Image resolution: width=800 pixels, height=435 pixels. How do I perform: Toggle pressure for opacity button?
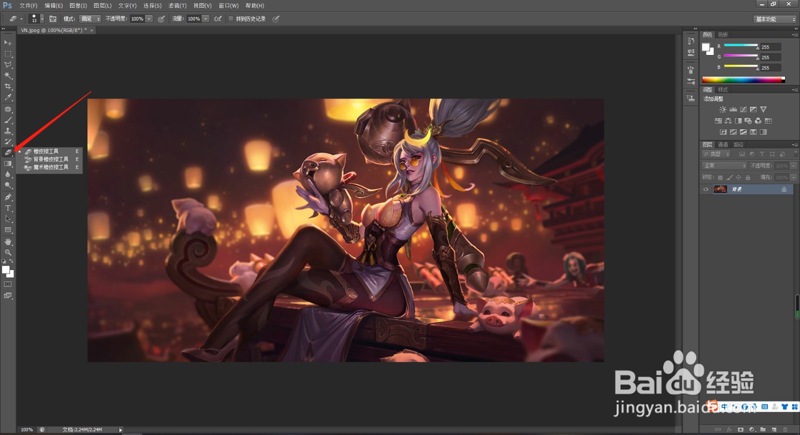click(161, 19)
